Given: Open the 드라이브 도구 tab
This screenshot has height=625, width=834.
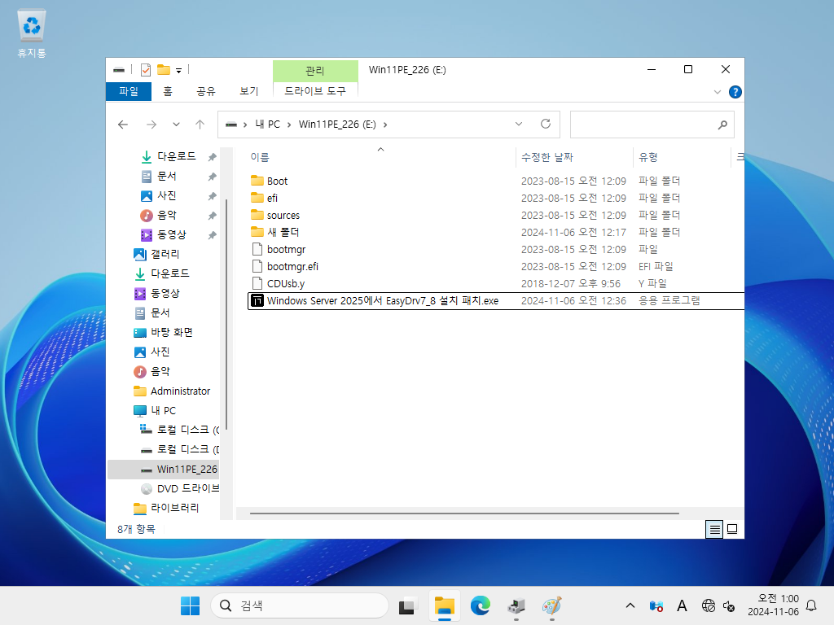Looking at the screenshot, I should [x=315, y=91].
